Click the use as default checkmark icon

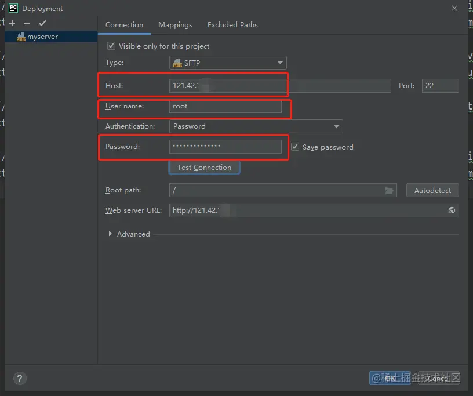point(42,23)
